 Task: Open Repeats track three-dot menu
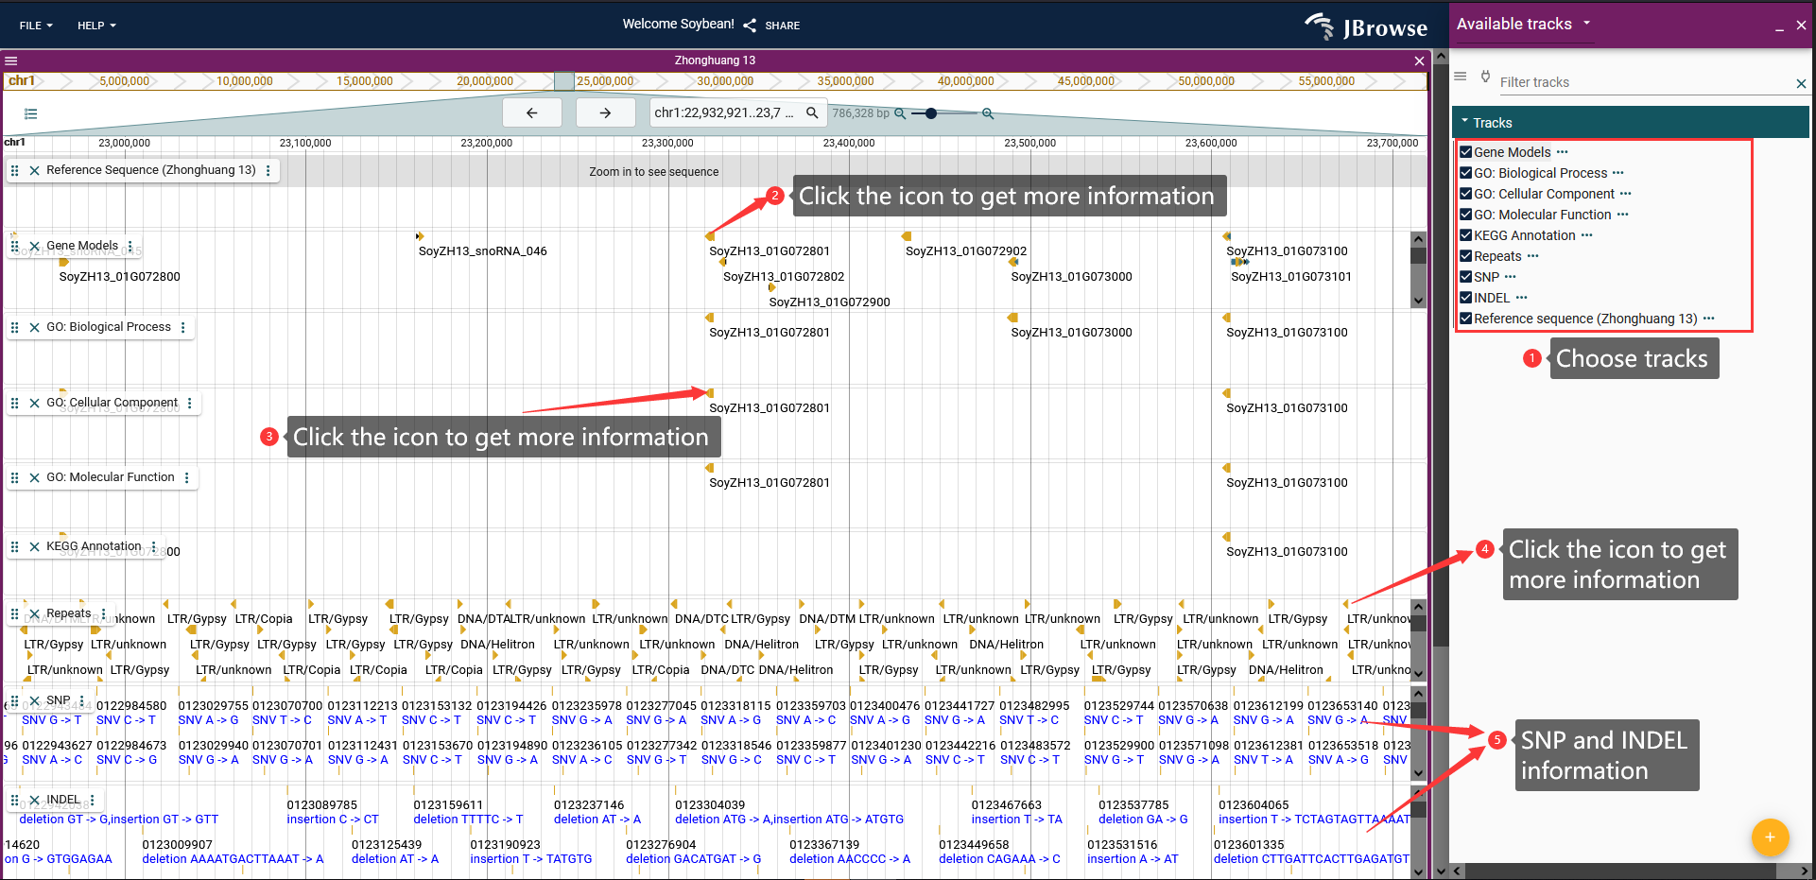tap(103, 613)
